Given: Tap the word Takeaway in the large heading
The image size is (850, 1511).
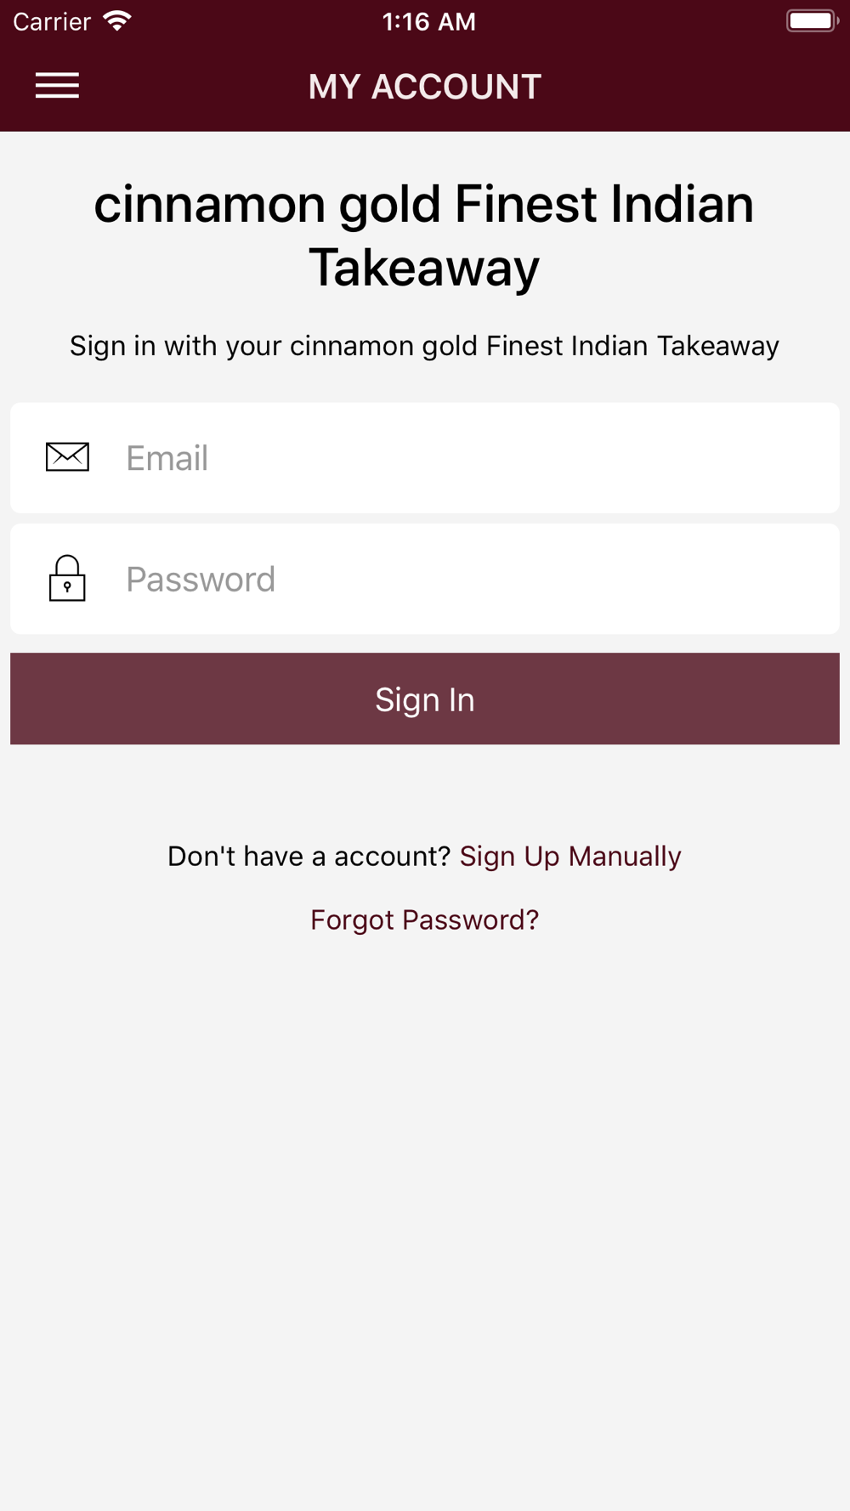Looking at the screenshot, I should [424, 269].
